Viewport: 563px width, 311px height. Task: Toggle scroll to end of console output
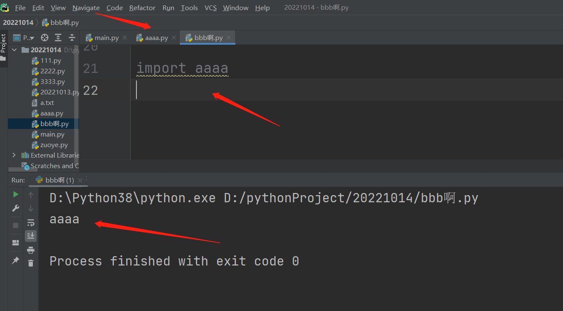pyautogui.click(x=31, y=236)
